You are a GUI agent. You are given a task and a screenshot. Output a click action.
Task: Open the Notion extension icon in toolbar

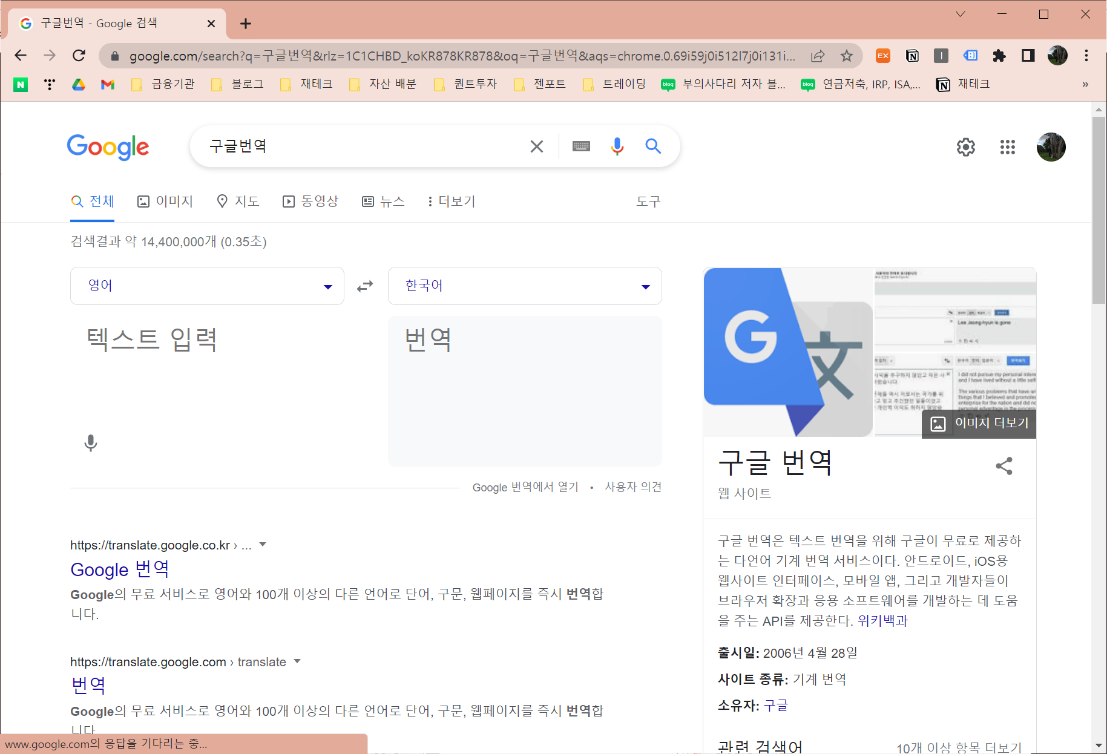pos(912,56)
